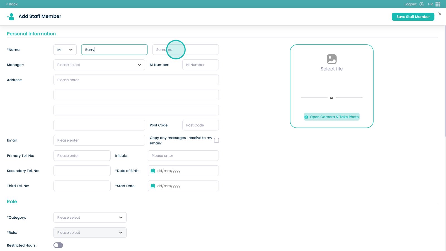Click the Date of Birth calendar icon

pos(153,171)
